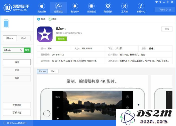Image resolution: width=176 pixels, height=126 pixels.
Task: Refresh the page with 刷新
Action: coord(53,19)
